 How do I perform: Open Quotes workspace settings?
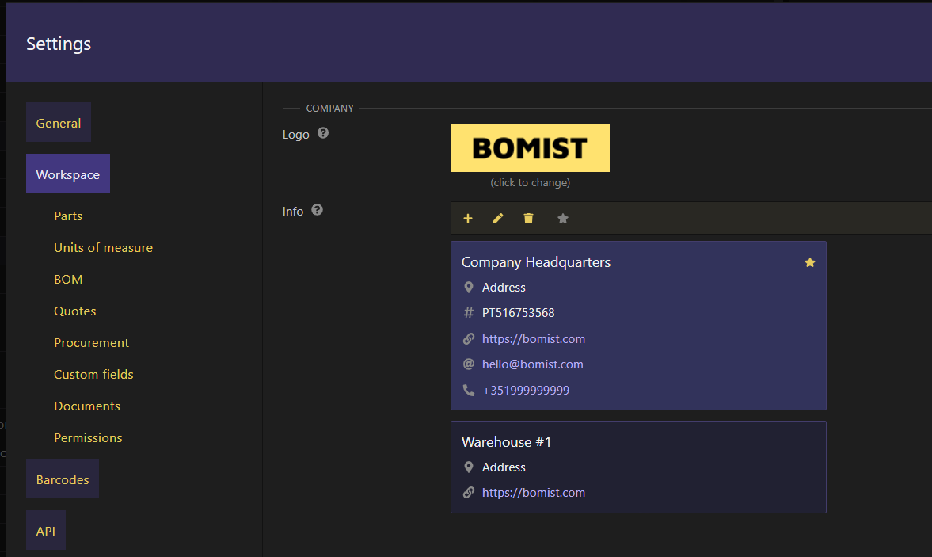click(x=75, y=311)
